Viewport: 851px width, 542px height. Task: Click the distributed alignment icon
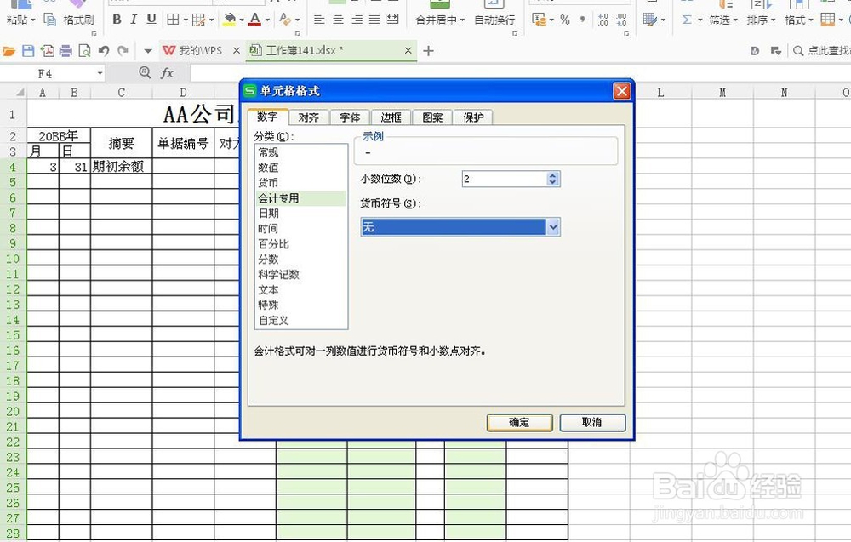tap(391, 20)
